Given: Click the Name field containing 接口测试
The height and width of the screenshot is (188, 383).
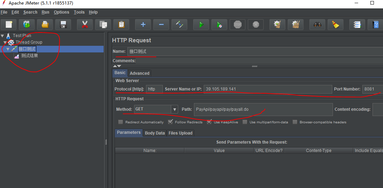Looking at the screenshot, I should pos(255,52).
